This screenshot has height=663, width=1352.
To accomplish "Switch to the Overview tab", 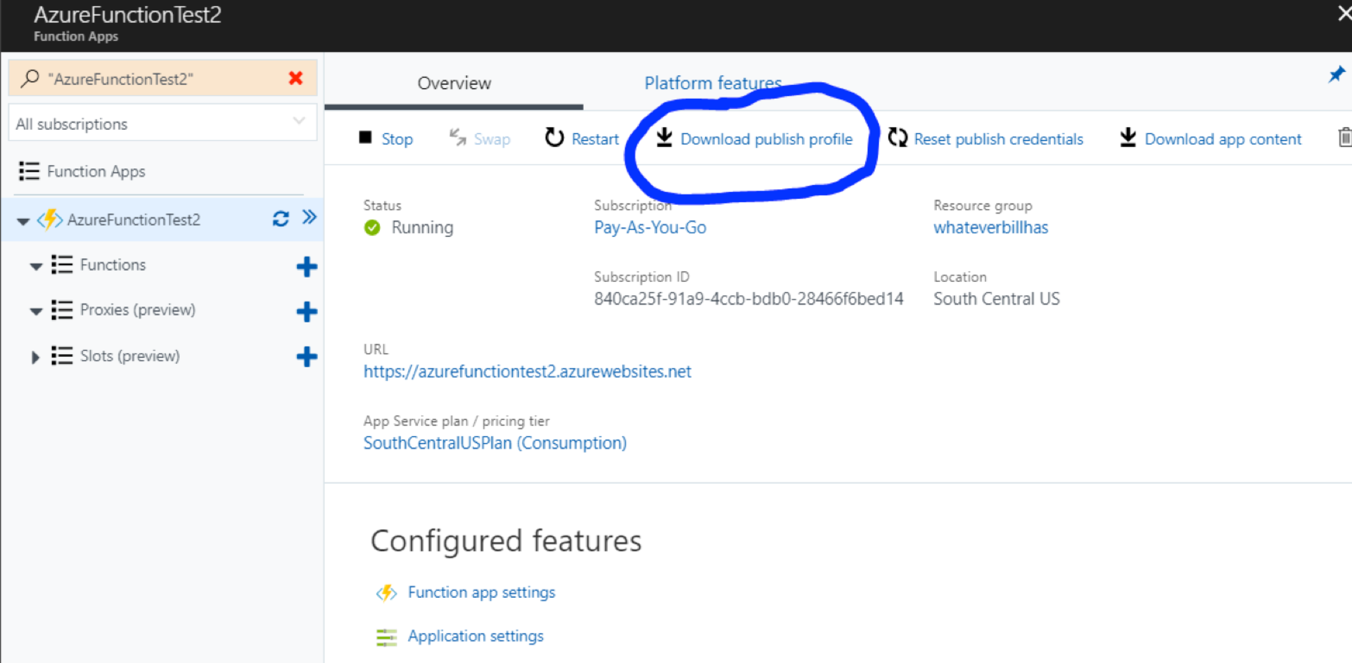I will pos(454,83).
